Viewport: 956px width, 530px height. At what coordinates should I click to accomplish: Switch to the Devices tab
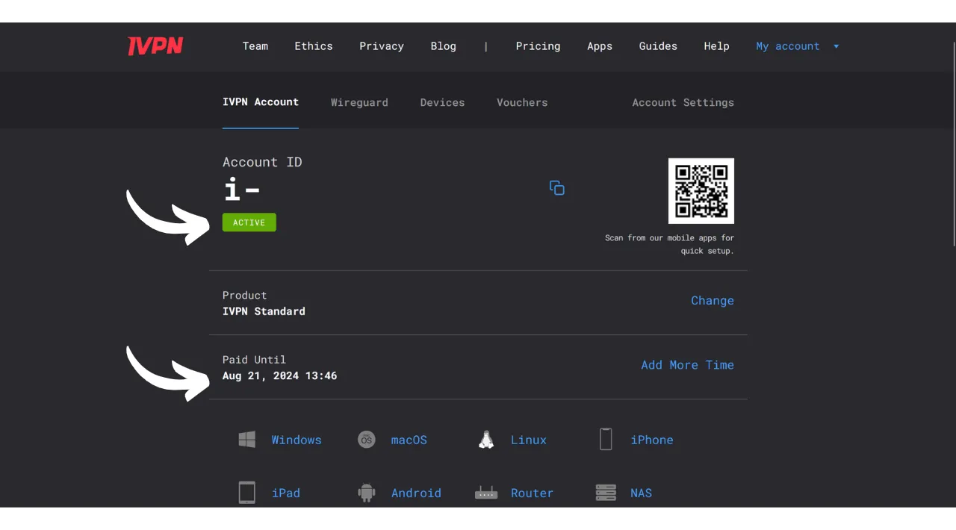point(442,102)
